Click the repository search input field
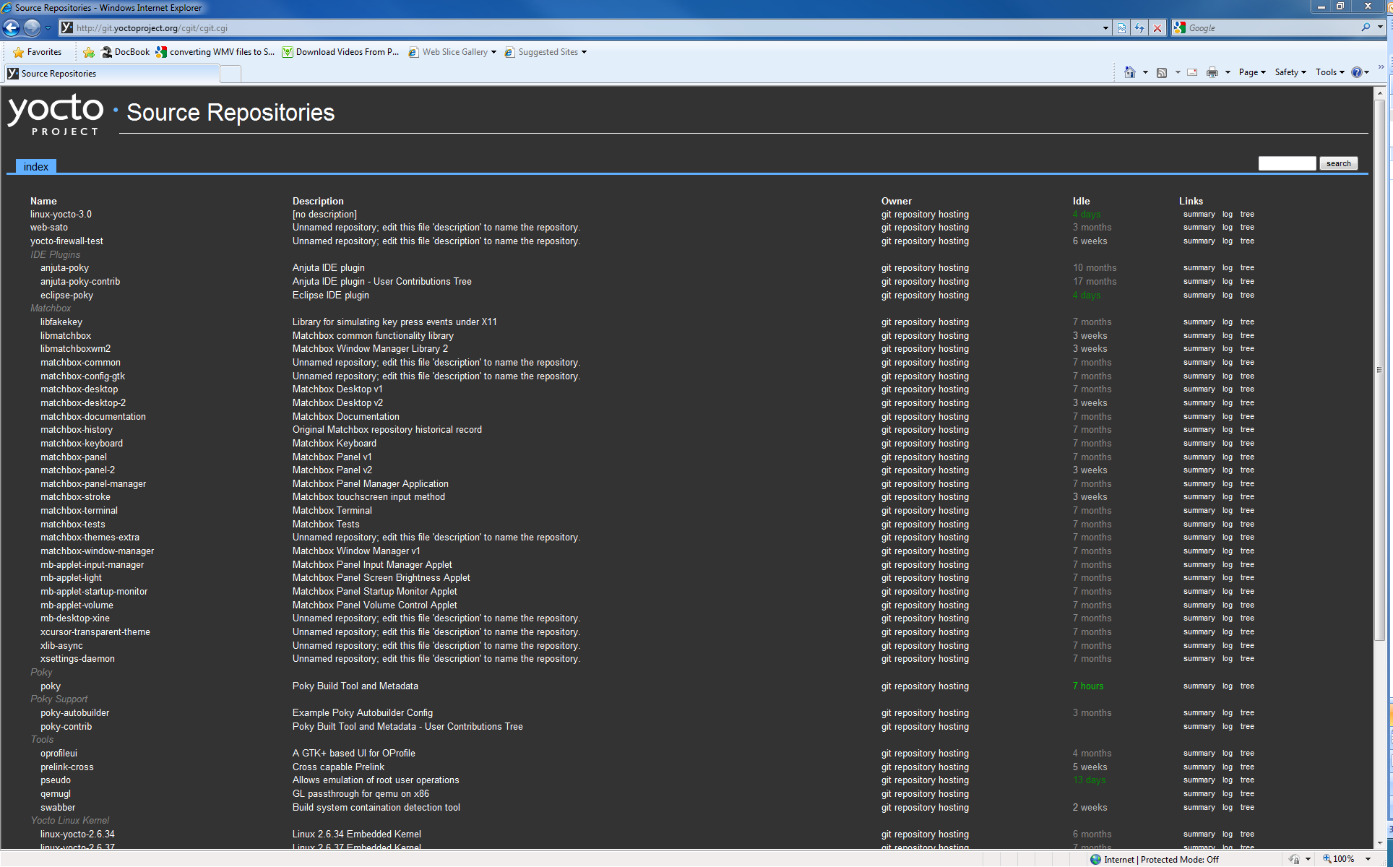 pos(1287,164)
